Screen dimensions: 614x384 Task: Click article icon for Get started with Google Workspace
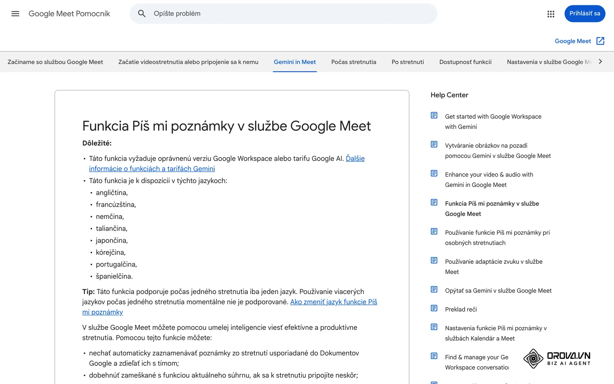click(434, 115)
